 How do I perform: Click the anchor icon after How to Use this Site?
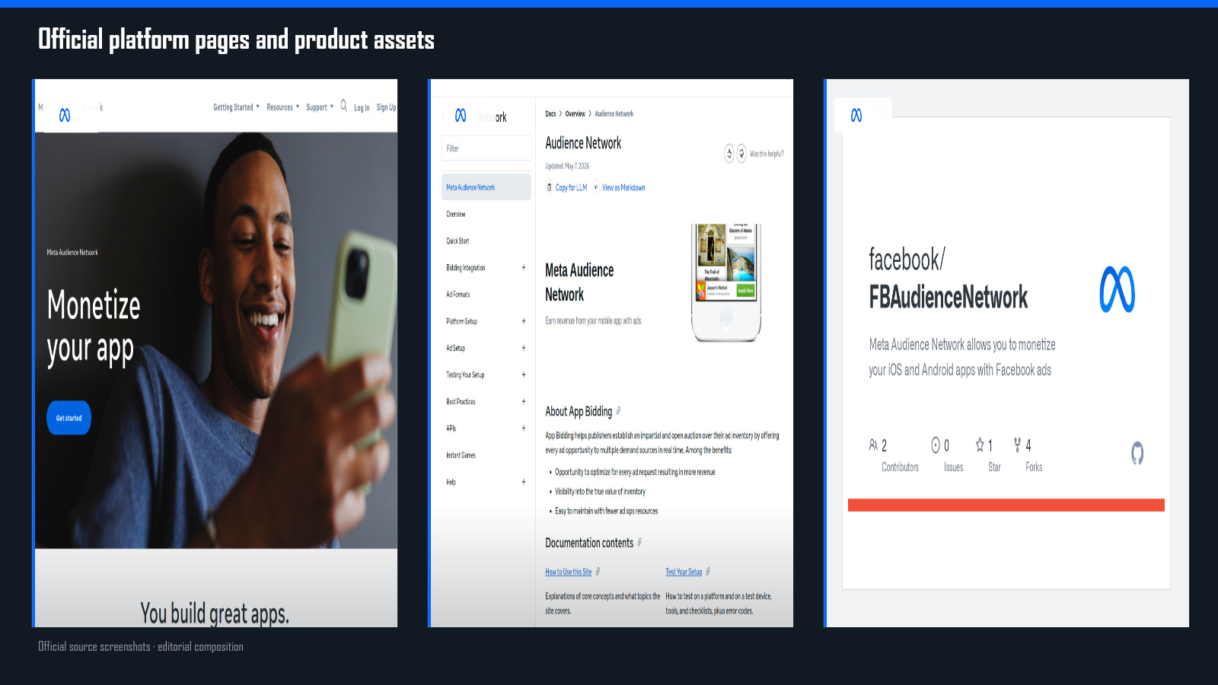(x=598, y=572)
